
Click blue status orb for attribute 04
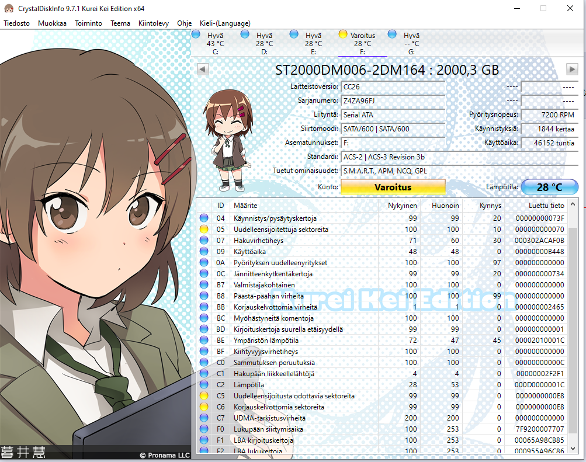point(204,218)
